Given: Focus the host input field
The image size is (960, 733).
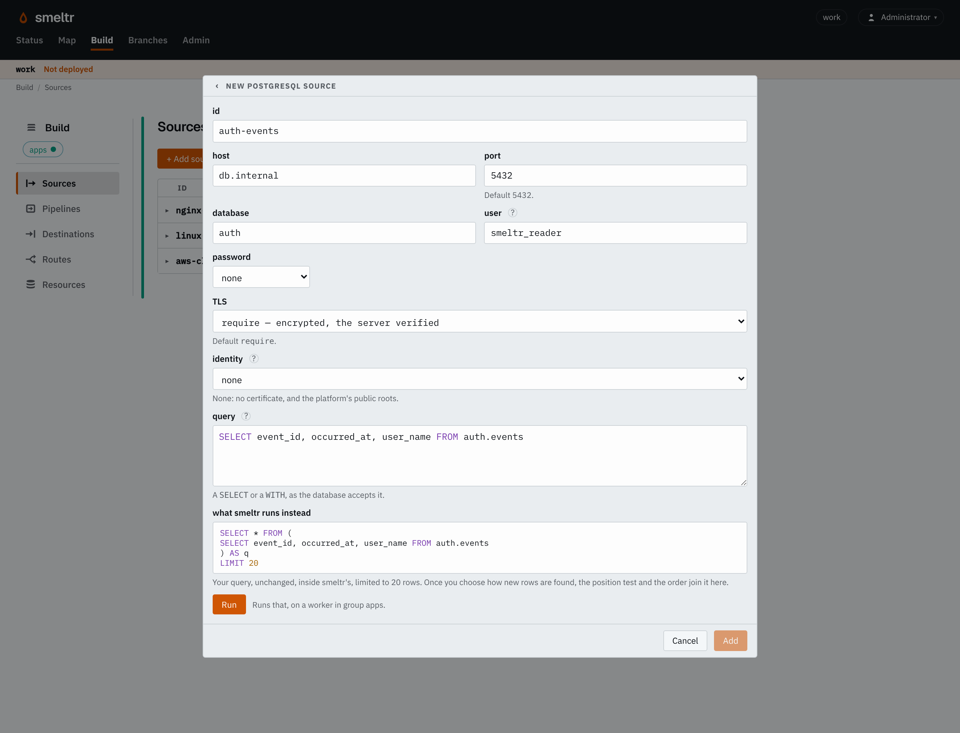Looking at the screenshot, I should 344,176.
